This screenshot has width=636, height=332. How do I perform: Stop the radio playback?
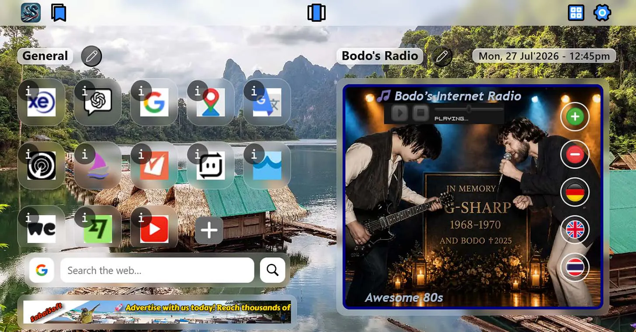click(x=421, y=113)
